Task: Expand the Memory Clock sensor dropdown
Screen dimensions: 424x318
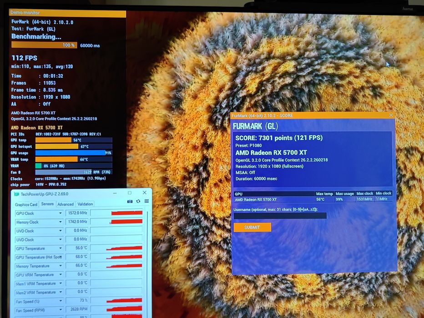Action: [x=61, y=222]
